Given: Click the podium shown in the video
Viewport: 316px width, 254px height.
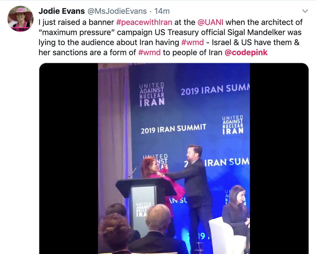Looking at the screenshot, I should pos(144,203).
